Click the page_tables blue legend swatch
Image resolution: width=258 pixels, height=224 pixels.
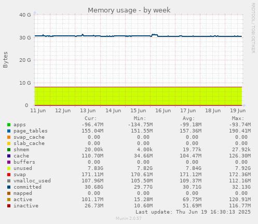pyautogui.click(x=9, y=131)
